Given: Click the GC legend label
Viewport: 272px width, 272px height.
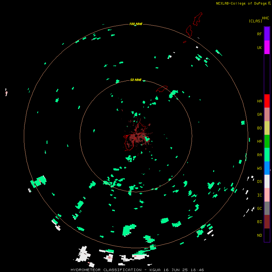Looking at the screenshot, I should pos(259,208).
